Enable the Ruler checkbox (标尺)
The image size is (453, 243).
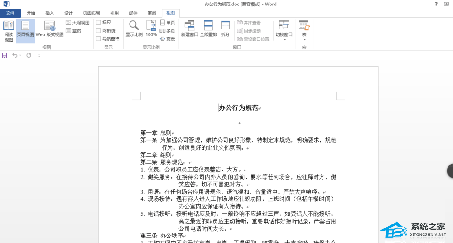(x=98, y=23)
